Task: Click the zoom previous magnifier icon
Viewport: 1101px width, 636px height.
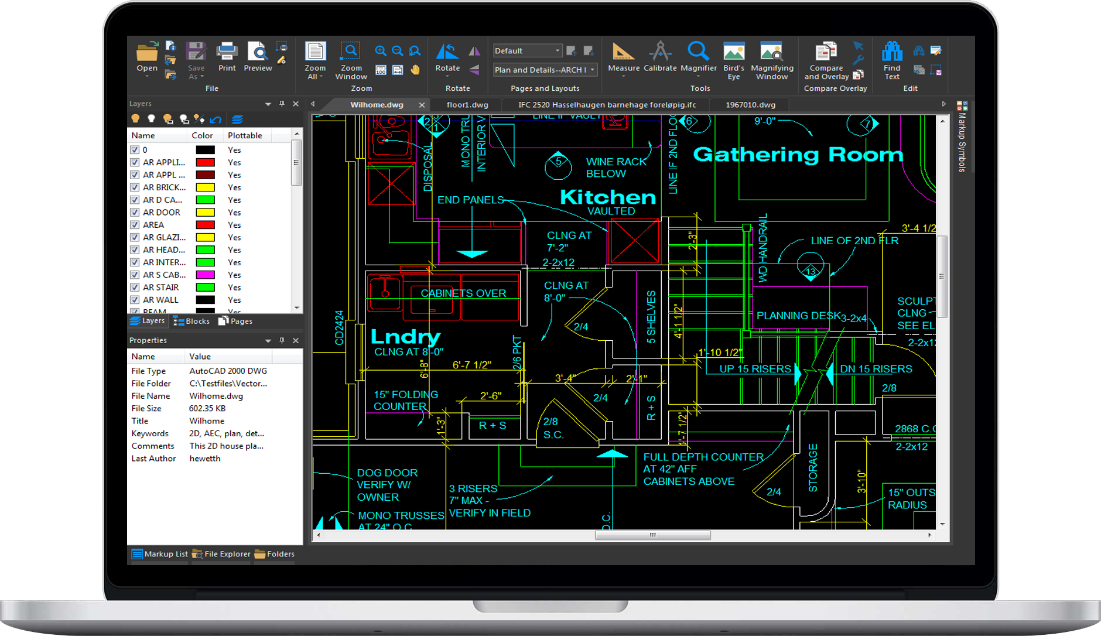Action: (x=415, y=51)
